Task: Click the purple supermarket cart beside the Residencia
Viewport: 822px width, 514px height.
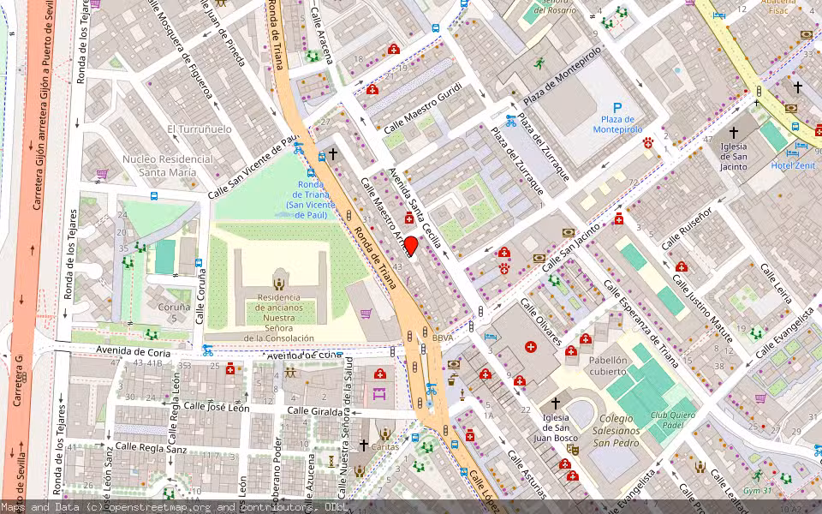Action: tap(366, 314)
